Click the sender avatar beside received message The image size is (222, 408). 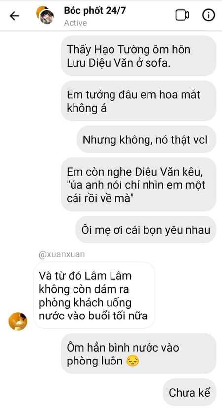18,321
